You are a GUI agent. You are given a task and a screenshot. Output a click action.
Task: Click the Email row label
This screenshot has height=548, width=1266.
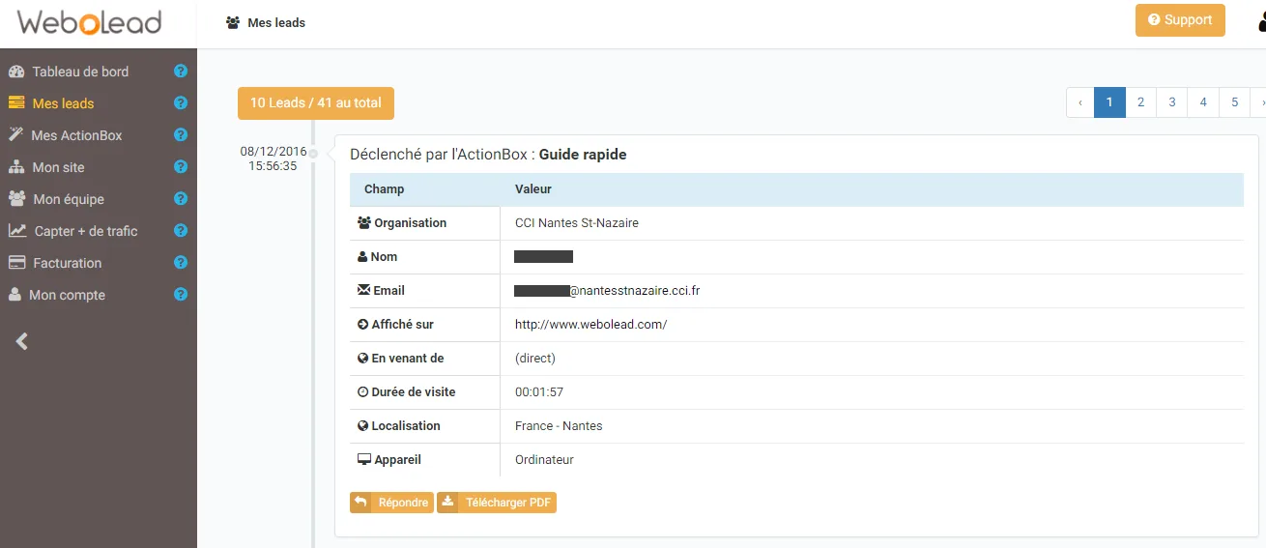coord(381,291)
